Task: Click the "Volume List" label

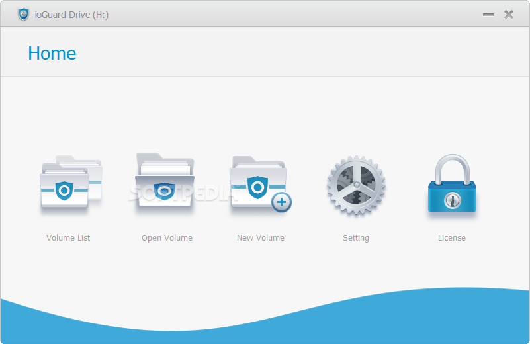Action: [68, 238]
